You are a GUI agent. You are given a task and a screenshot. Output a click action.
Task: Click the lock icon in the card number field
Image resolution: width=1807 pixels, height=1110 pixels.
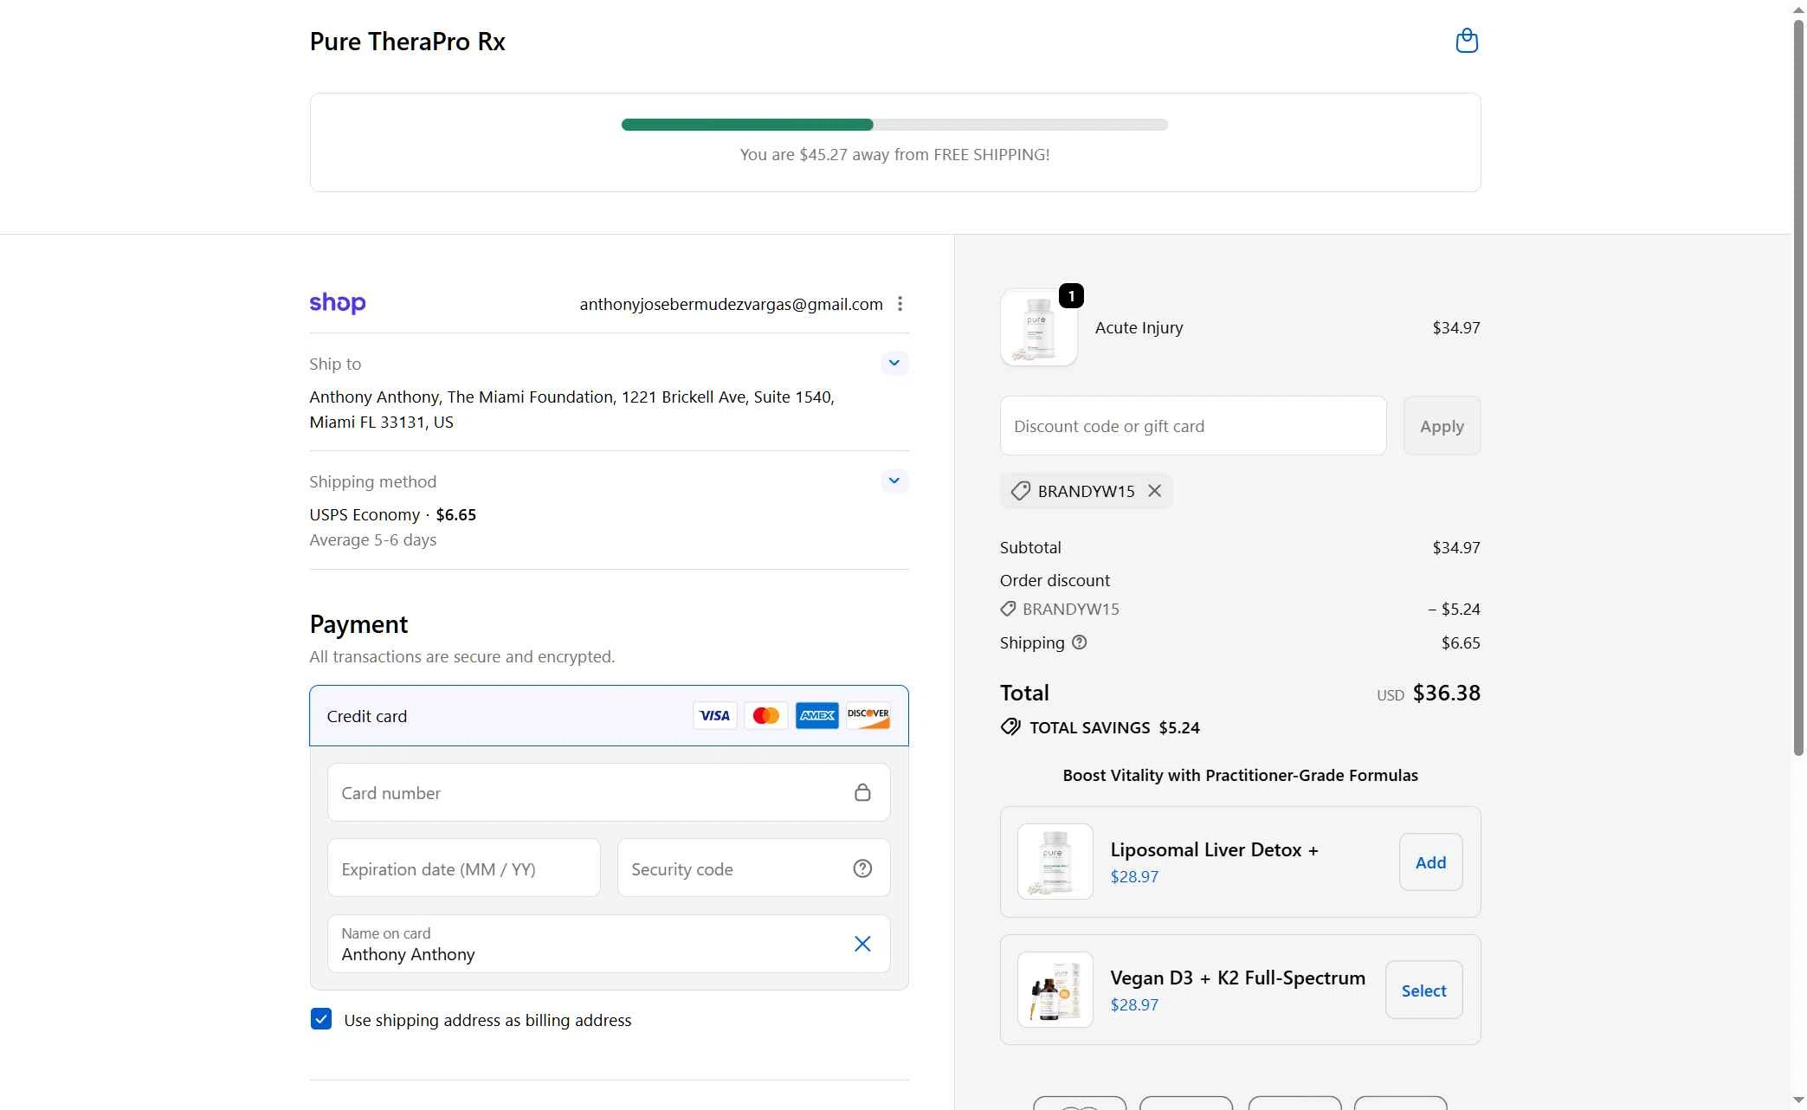[862, 792]
